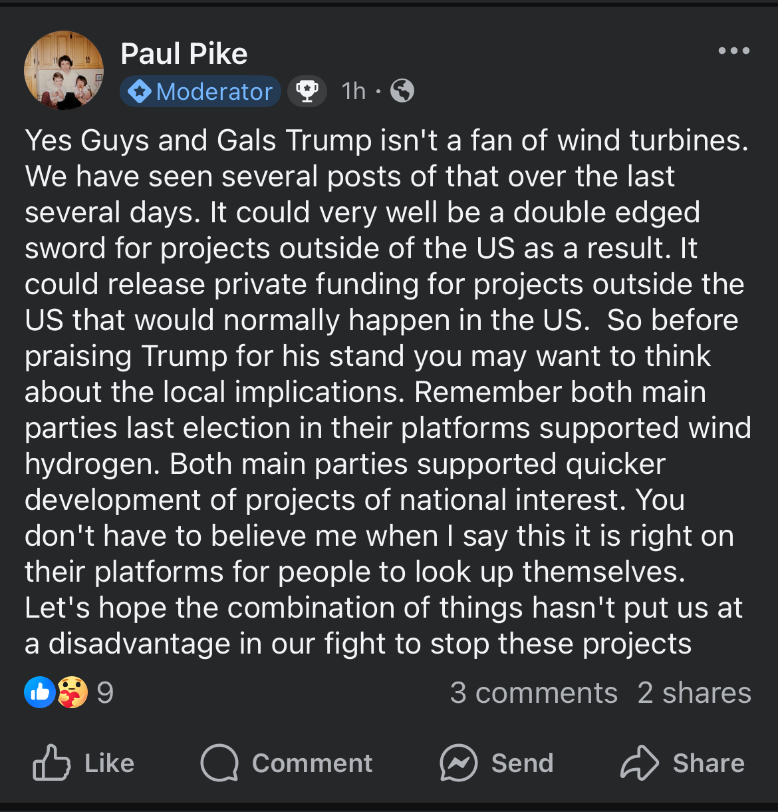Image resolution: width=778 pixels, height=812 pixels.
Task: Click the care emoji reaction icon
Action: coord(72,692)
